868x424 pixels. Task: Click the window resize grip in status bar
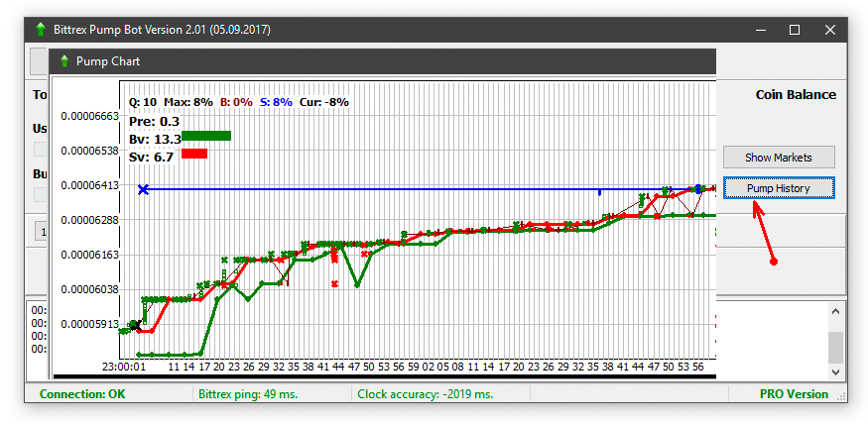(840, 396)
